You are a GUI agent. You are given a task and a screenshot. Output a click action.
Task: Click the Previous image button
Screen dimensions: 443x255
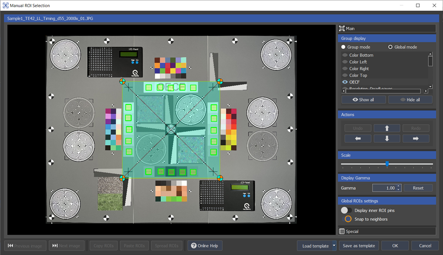click(x=25, y=246)
